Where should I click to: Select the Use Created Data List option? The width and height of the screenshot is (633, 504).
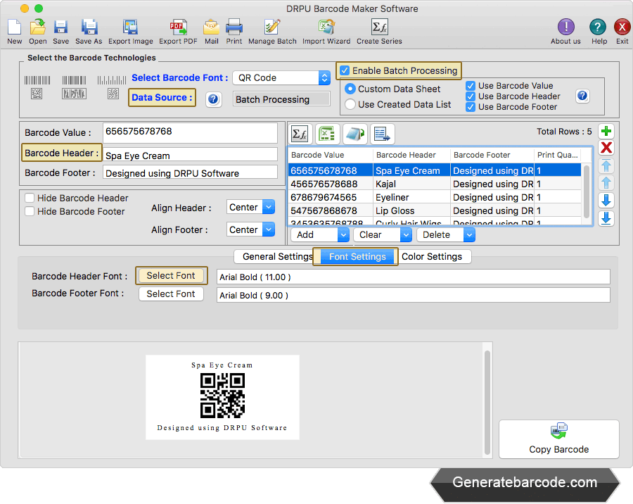350,104
